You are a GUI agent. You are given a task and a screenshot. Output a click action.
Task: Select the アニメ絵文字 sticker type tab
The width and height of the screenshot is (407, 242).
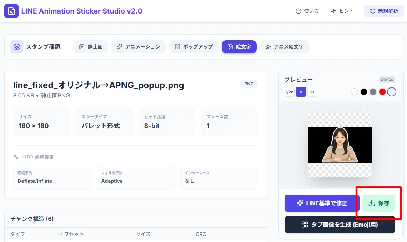pos(285,47)
